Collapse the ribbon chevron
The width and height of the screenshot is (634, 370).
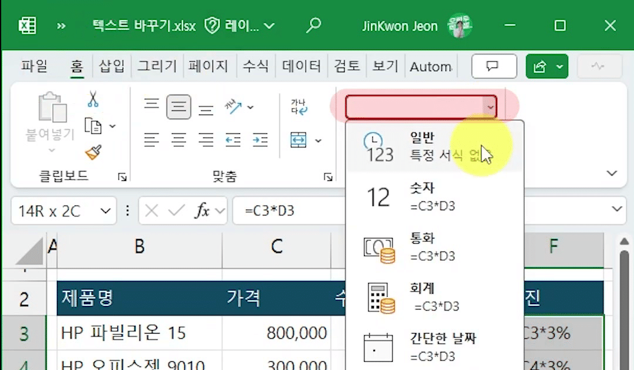coord(612,173)
